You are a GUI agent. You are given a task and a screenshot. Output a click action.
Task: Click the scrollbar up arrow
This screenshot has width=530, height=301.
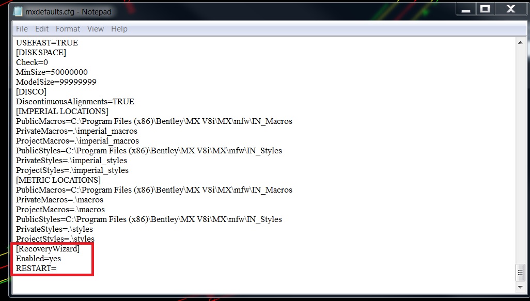pyautogui.click(x=520, y=43)
